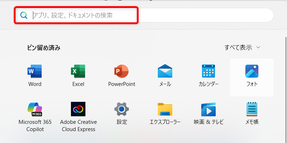Click the アプリ、設定、ドキュメントの検索 field
Screen dimensions: 287x143
coord(144,15)
